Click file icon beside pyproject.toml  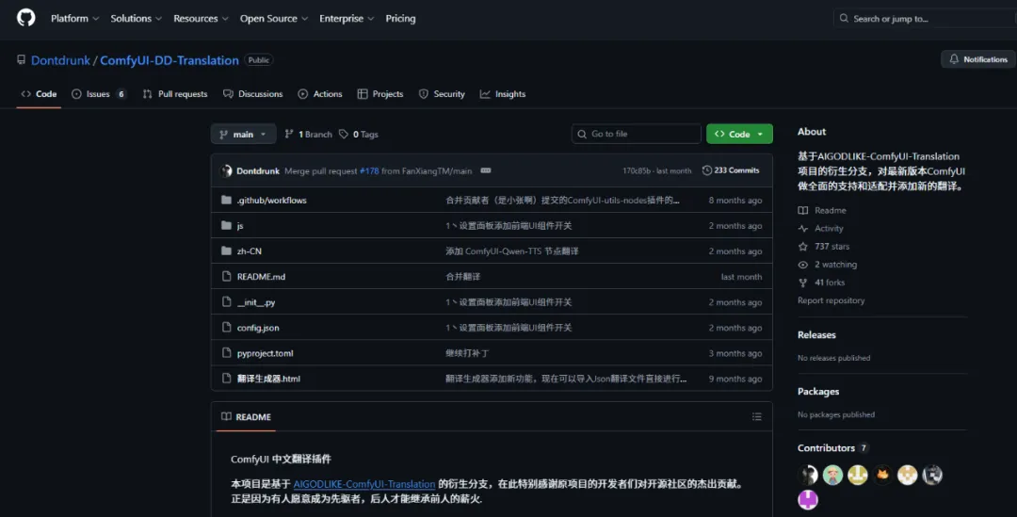click(x=226, y=353)
